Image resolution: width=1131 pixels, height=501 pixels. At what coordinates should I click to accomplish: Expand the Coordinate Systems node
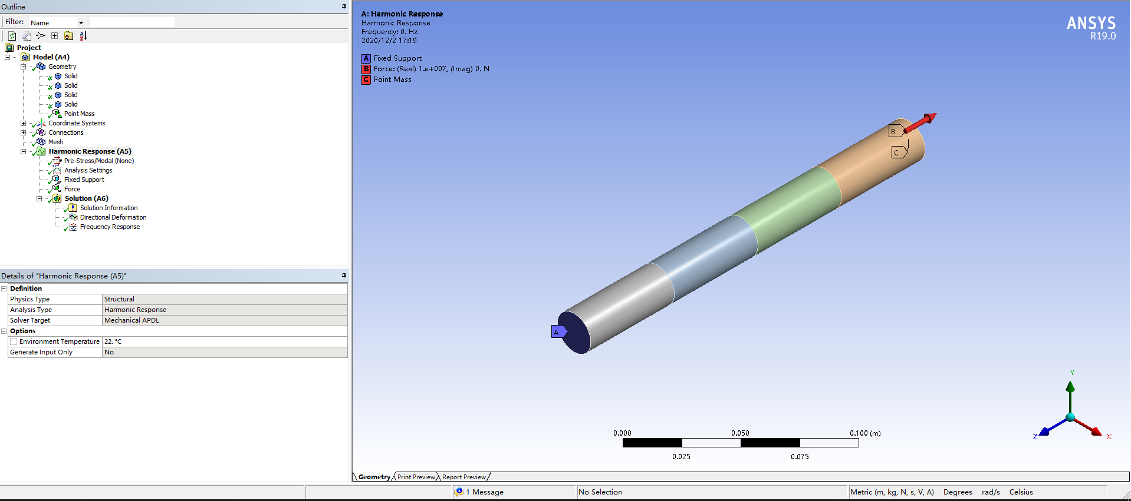click(x=23, y=123)
